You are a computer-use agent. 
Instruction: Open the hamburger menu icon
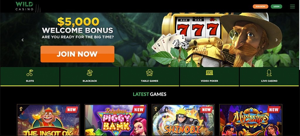tap(292, 6)
